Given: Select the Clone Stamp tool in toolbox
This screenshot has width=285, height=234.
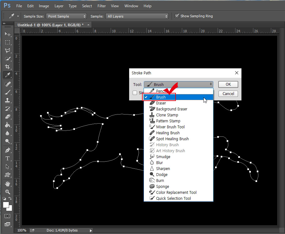Looking at the screenshot, I should 8,100.
